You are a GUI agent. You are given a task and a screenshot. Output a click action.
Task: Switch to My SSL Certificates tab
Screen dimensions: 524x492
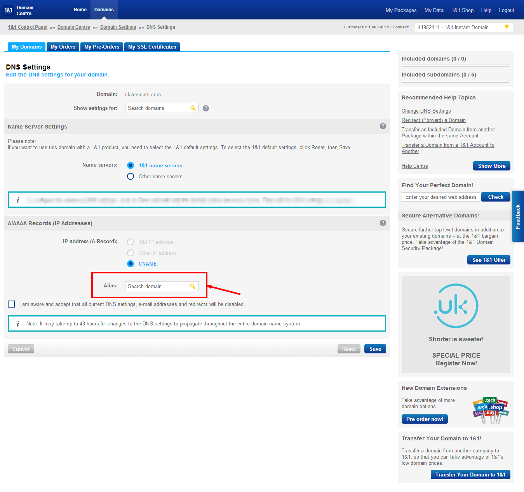[x=152, y=47]
